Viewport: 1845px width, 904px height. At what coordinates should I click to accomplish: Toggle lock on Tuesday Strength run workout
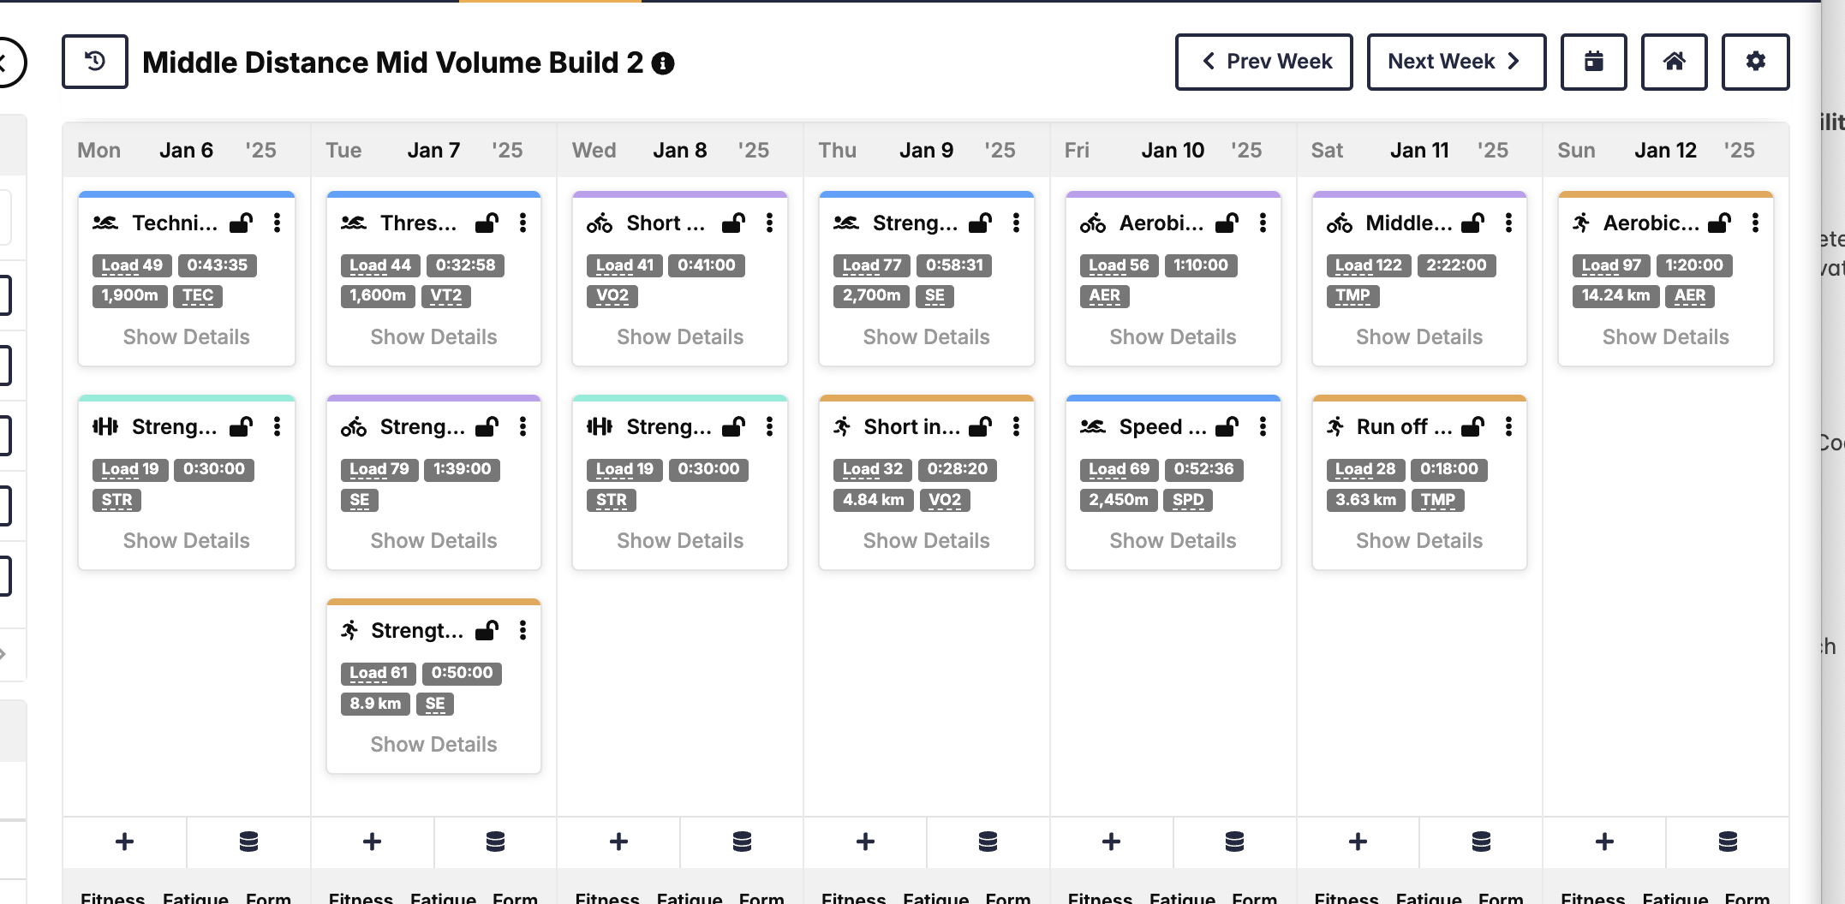[x=487, y=630]
